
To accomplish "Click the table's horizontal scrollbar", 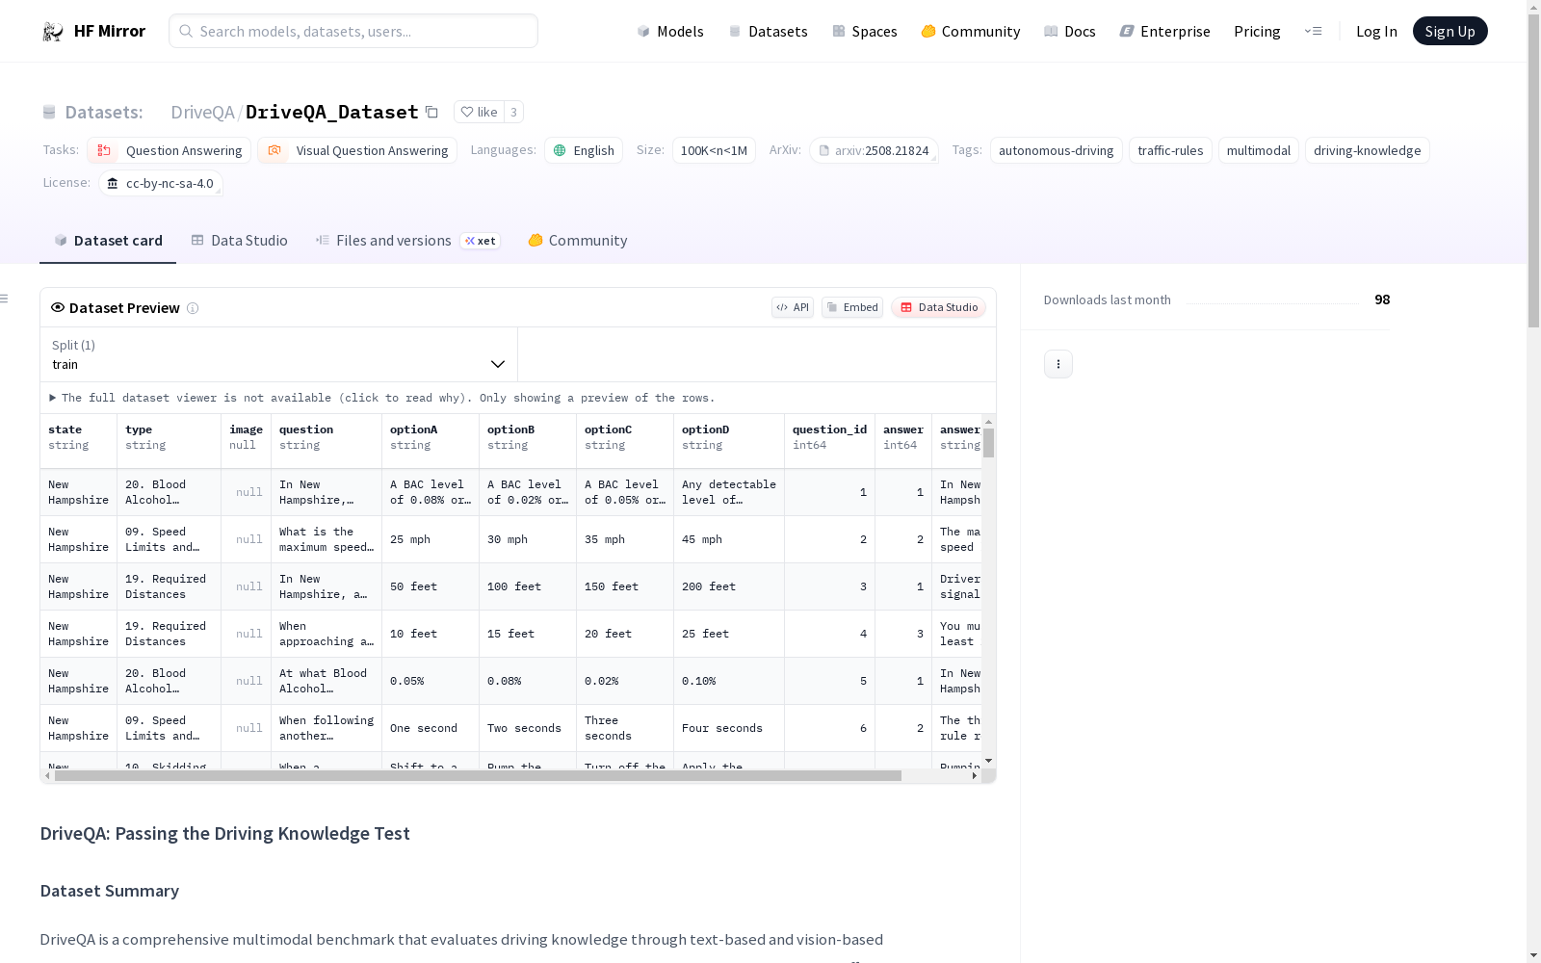I will [x=478, y=775].
